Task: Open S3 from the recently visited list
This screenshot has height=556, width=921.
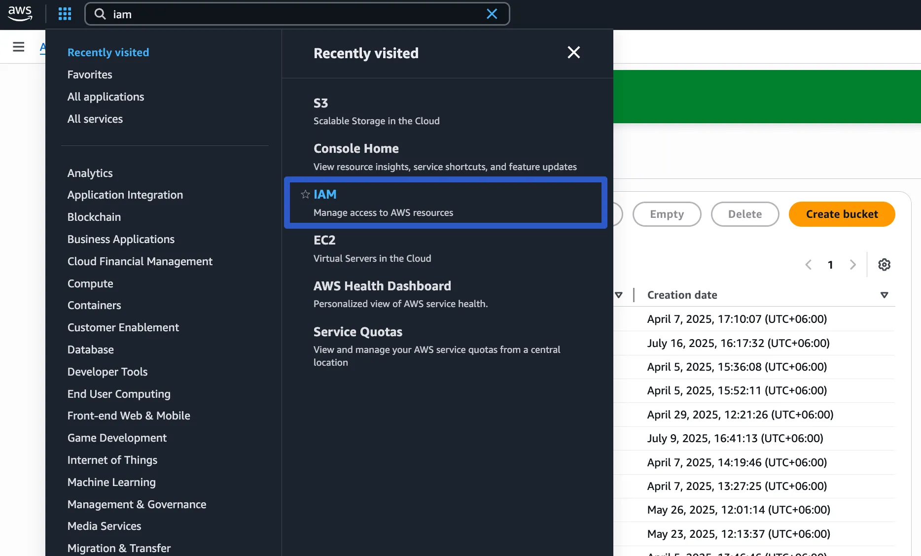Action: [320, 104]
